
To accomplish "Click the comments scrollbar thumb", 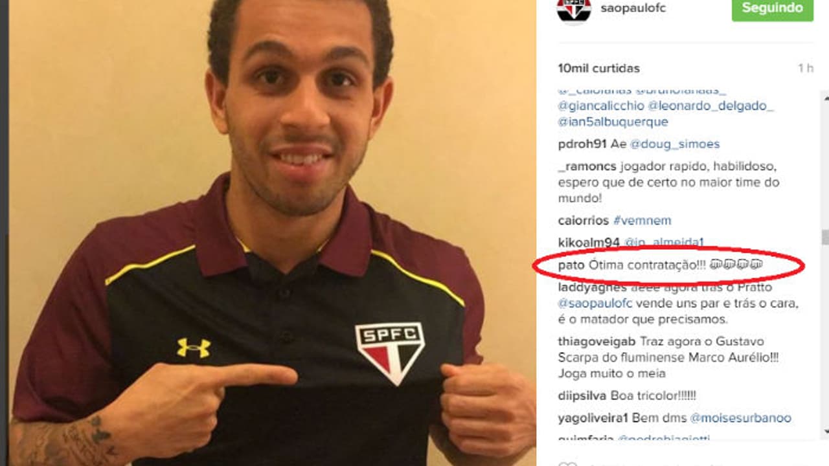I will click(x=825, y=238).
